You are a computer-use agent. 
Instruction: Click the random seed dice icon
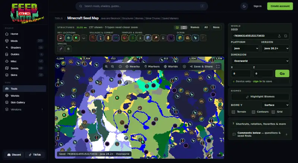point(285,36)
